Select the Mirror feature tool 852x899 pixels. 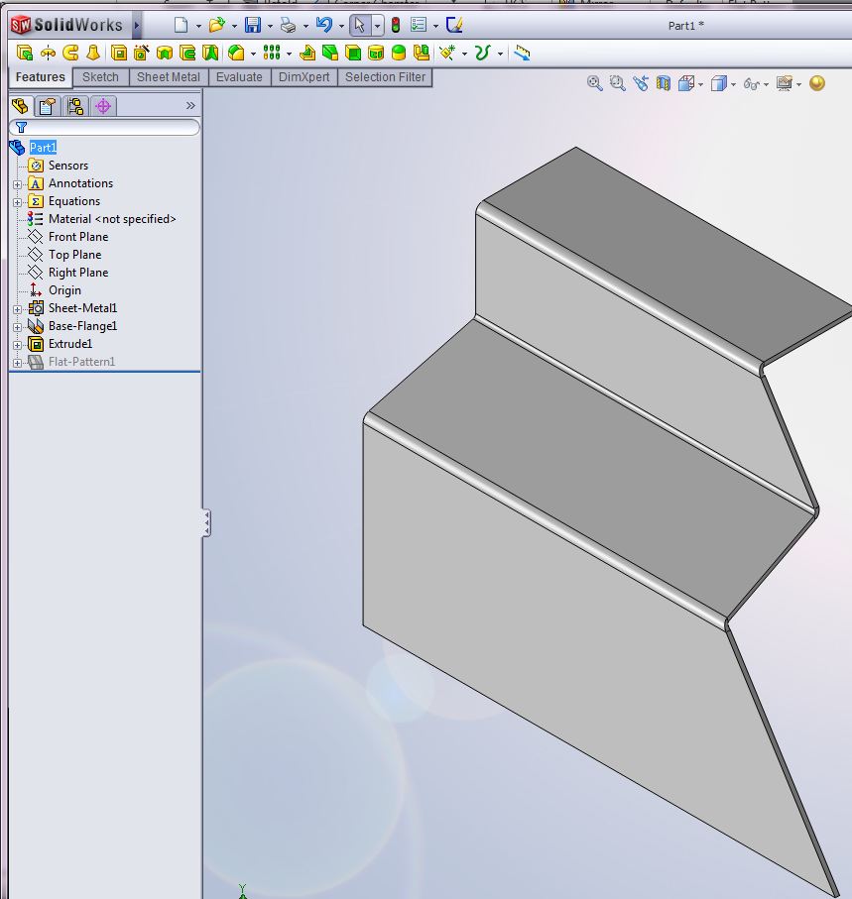tap(422, 53)
